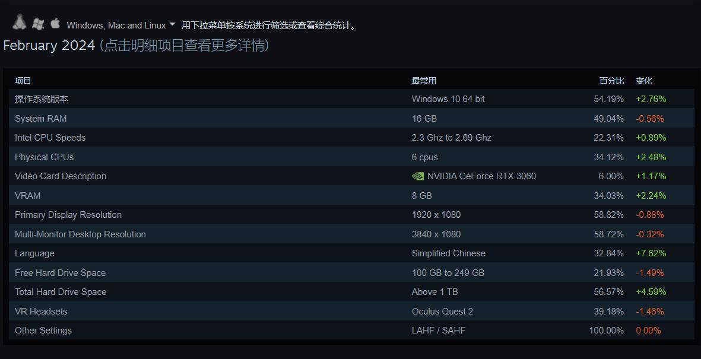Click the dropdown arrow beside platform selector
Viewport: 701px width, 359px height.
[x=173, y=24]
